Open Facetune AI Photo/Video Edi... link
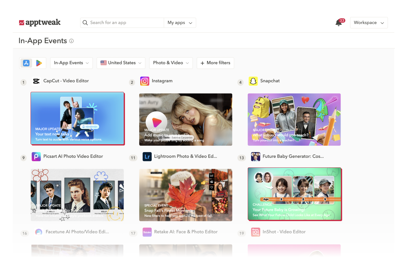Screen dimensions: 407x270 point(77,232)
